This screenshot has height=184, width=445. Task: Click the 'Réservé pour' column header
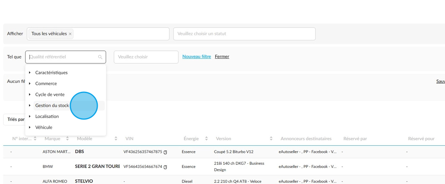(x=421, y=139)
